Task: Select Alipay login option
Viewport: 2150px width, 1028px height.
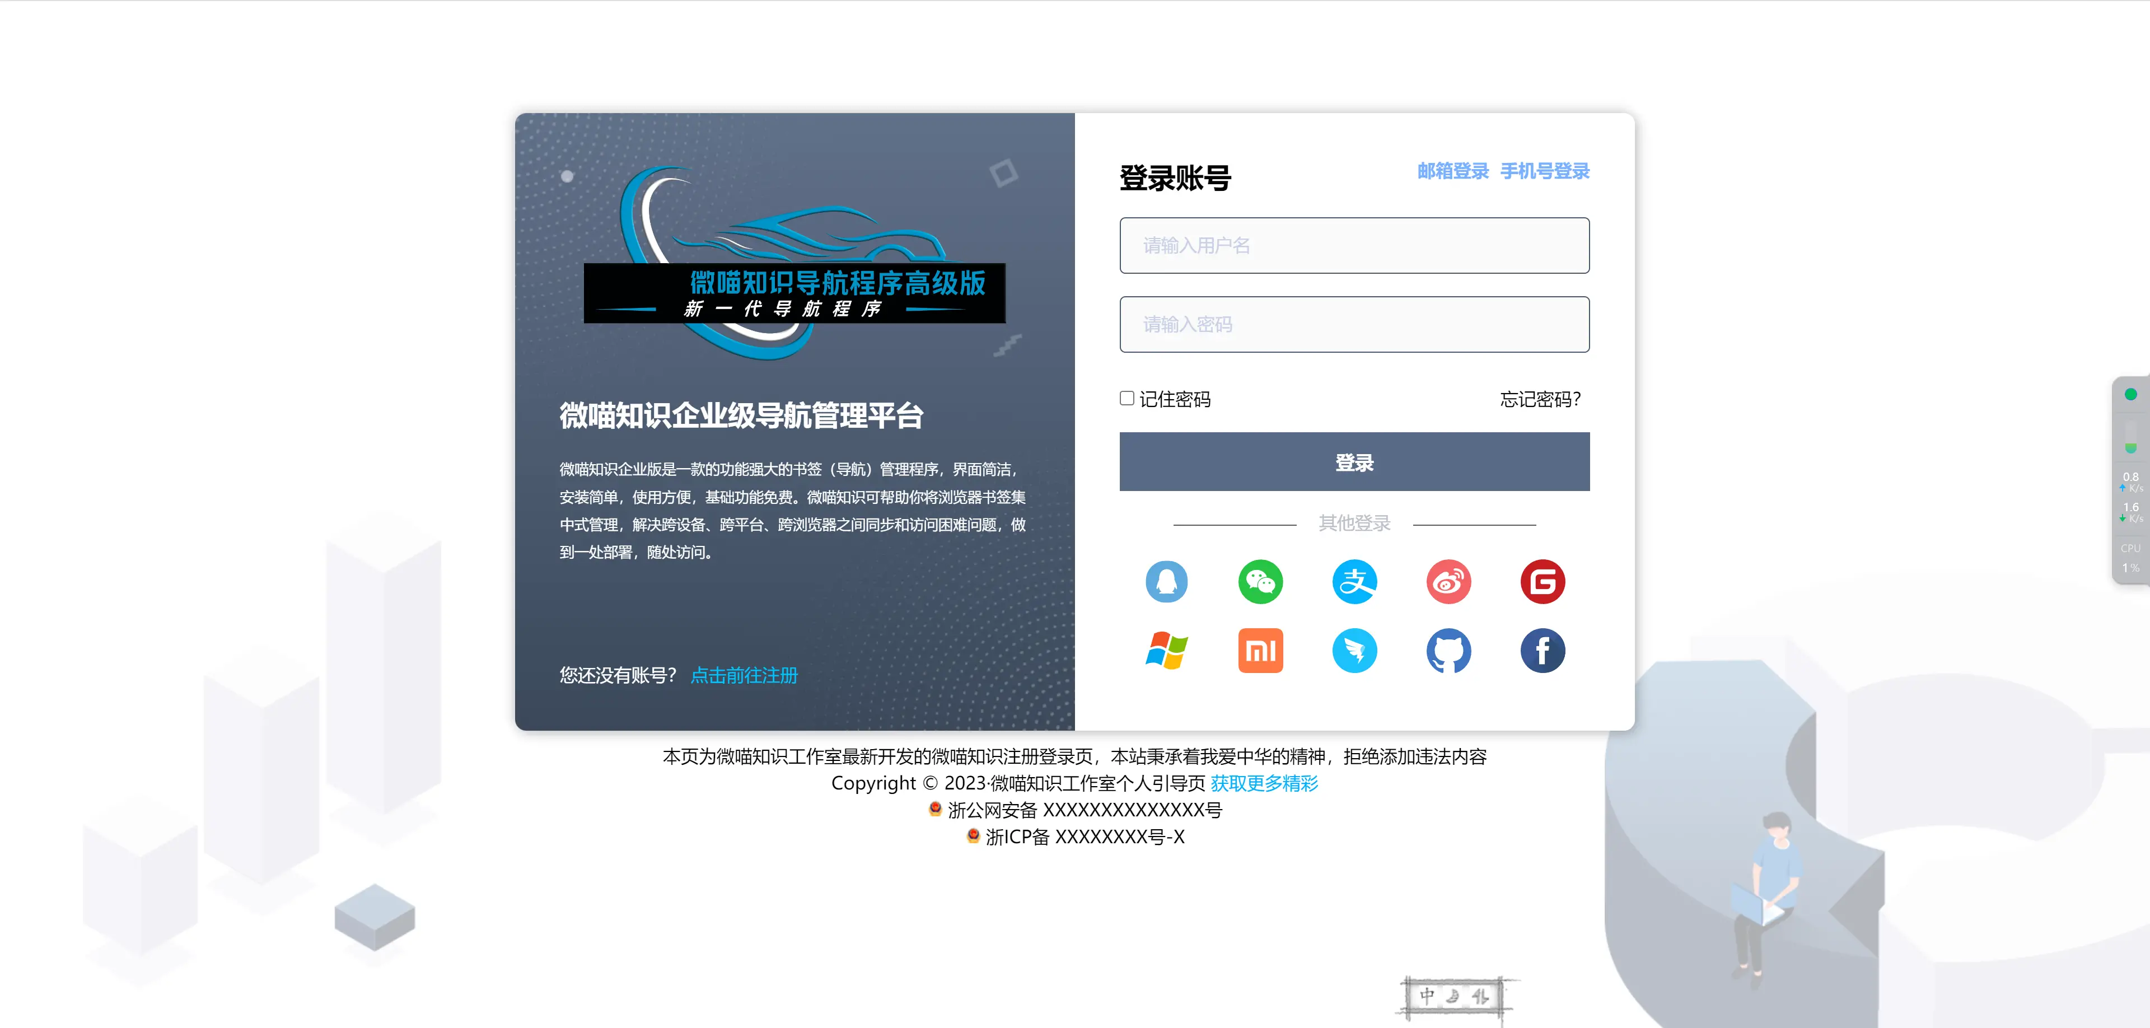Action: (1354, 582)
